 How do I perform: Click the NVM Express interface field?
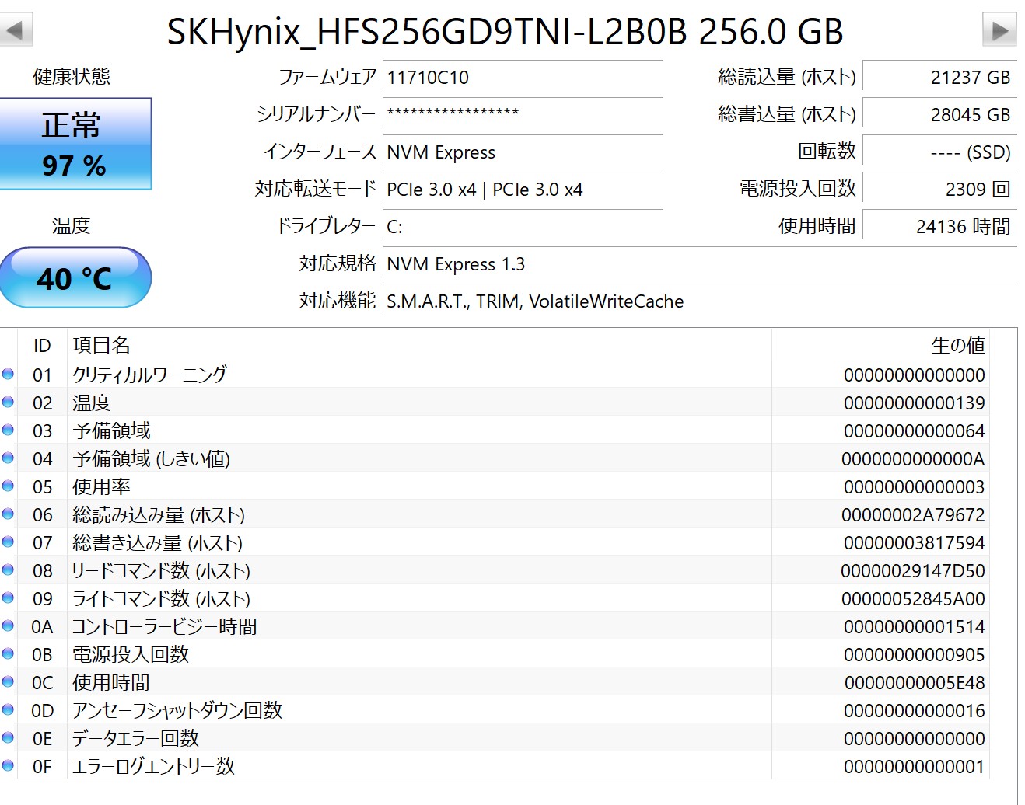(x=523, y=152)
